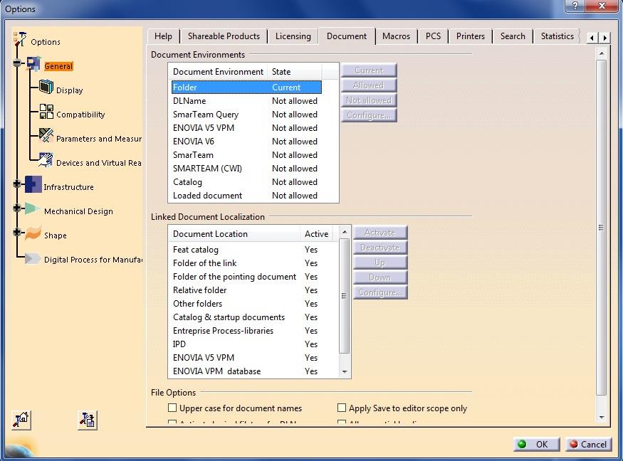Click the Up button for document locations

tap(380, 263)
